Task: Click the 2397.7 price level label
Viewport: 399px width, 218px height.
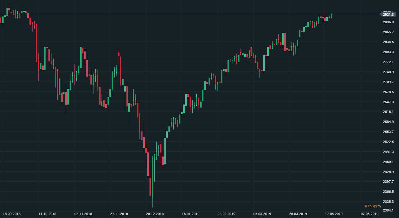Action: 388,182
